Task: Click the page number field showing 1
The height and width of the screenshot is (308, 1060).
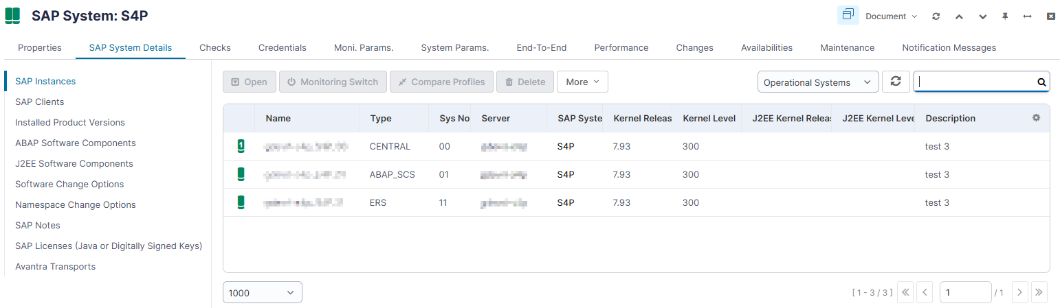Action: (x=965, y=292)
